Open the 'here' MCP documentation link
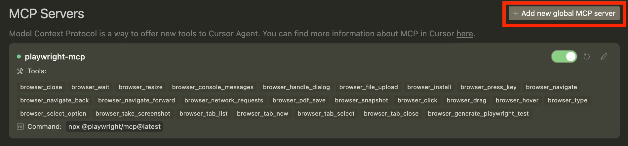Image resolution: width=628 pixels, height=146 pixels. pyautogui.click(x=464, y=34)
